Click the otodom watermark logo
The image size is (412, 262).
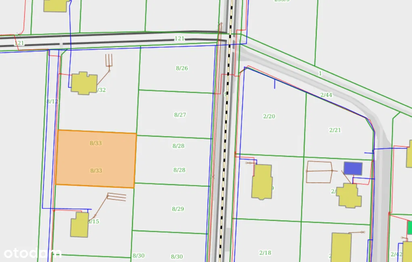pyautogui.click(x=32, y=253)
